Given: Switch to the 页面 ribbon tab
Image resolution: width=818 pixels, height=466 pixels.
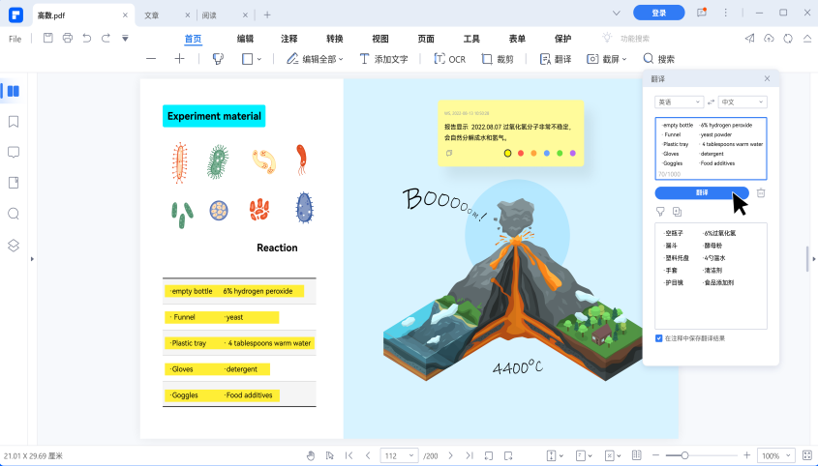Looking at the screenshot, I should [426, 39].
